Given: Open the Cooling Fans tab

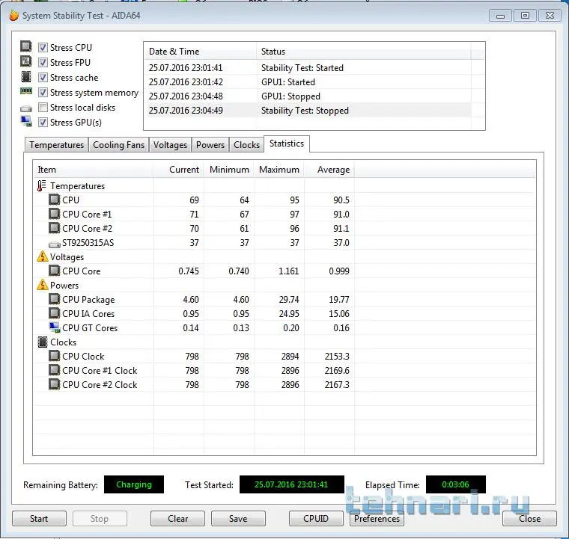Looking at the screenshot, I should [118, 145].
